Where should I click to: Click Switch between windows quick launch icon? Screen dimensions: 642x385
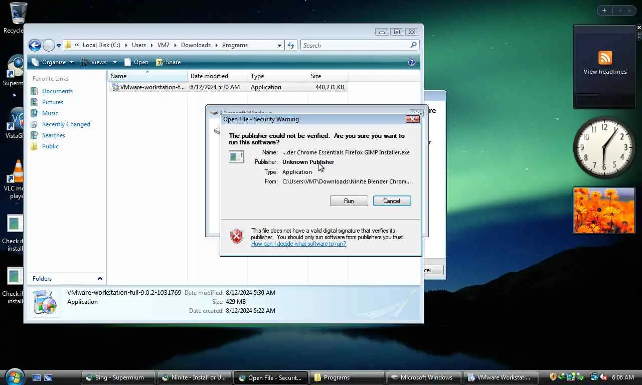[x=48, y=377]
